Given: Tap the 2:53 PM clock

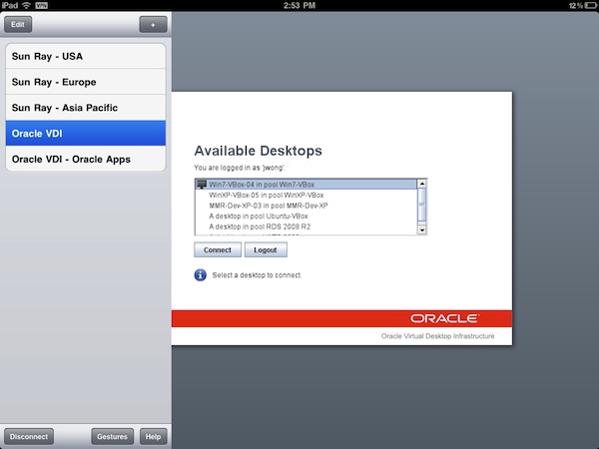Looking at the screenshot, I should (x=299, y=5).
